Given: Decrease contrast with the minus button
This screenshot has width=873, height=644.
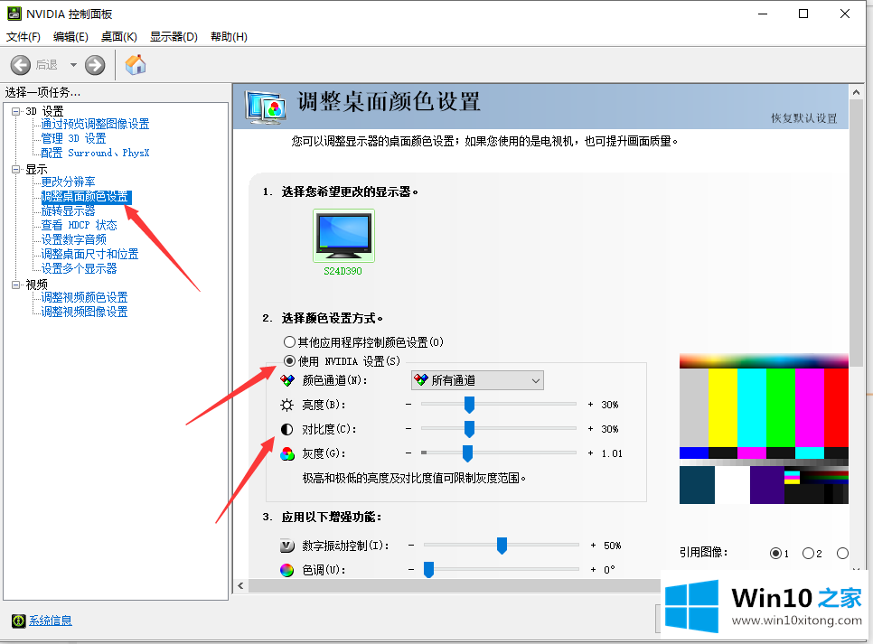Looking at the screenshot, I should [x=408, y=429].
